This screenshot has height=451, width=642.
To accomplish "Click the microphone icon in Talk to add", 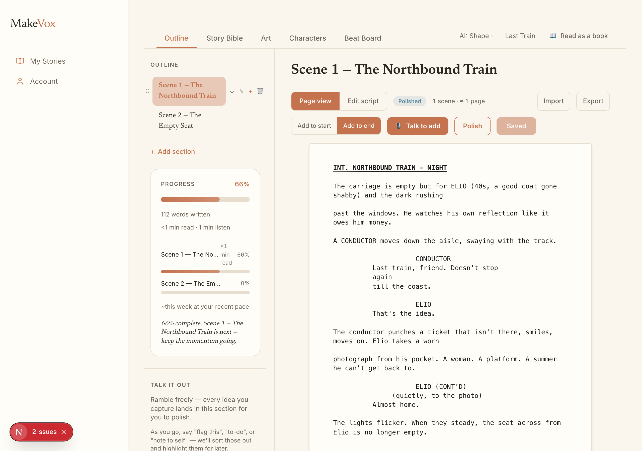I will (398, 126).
